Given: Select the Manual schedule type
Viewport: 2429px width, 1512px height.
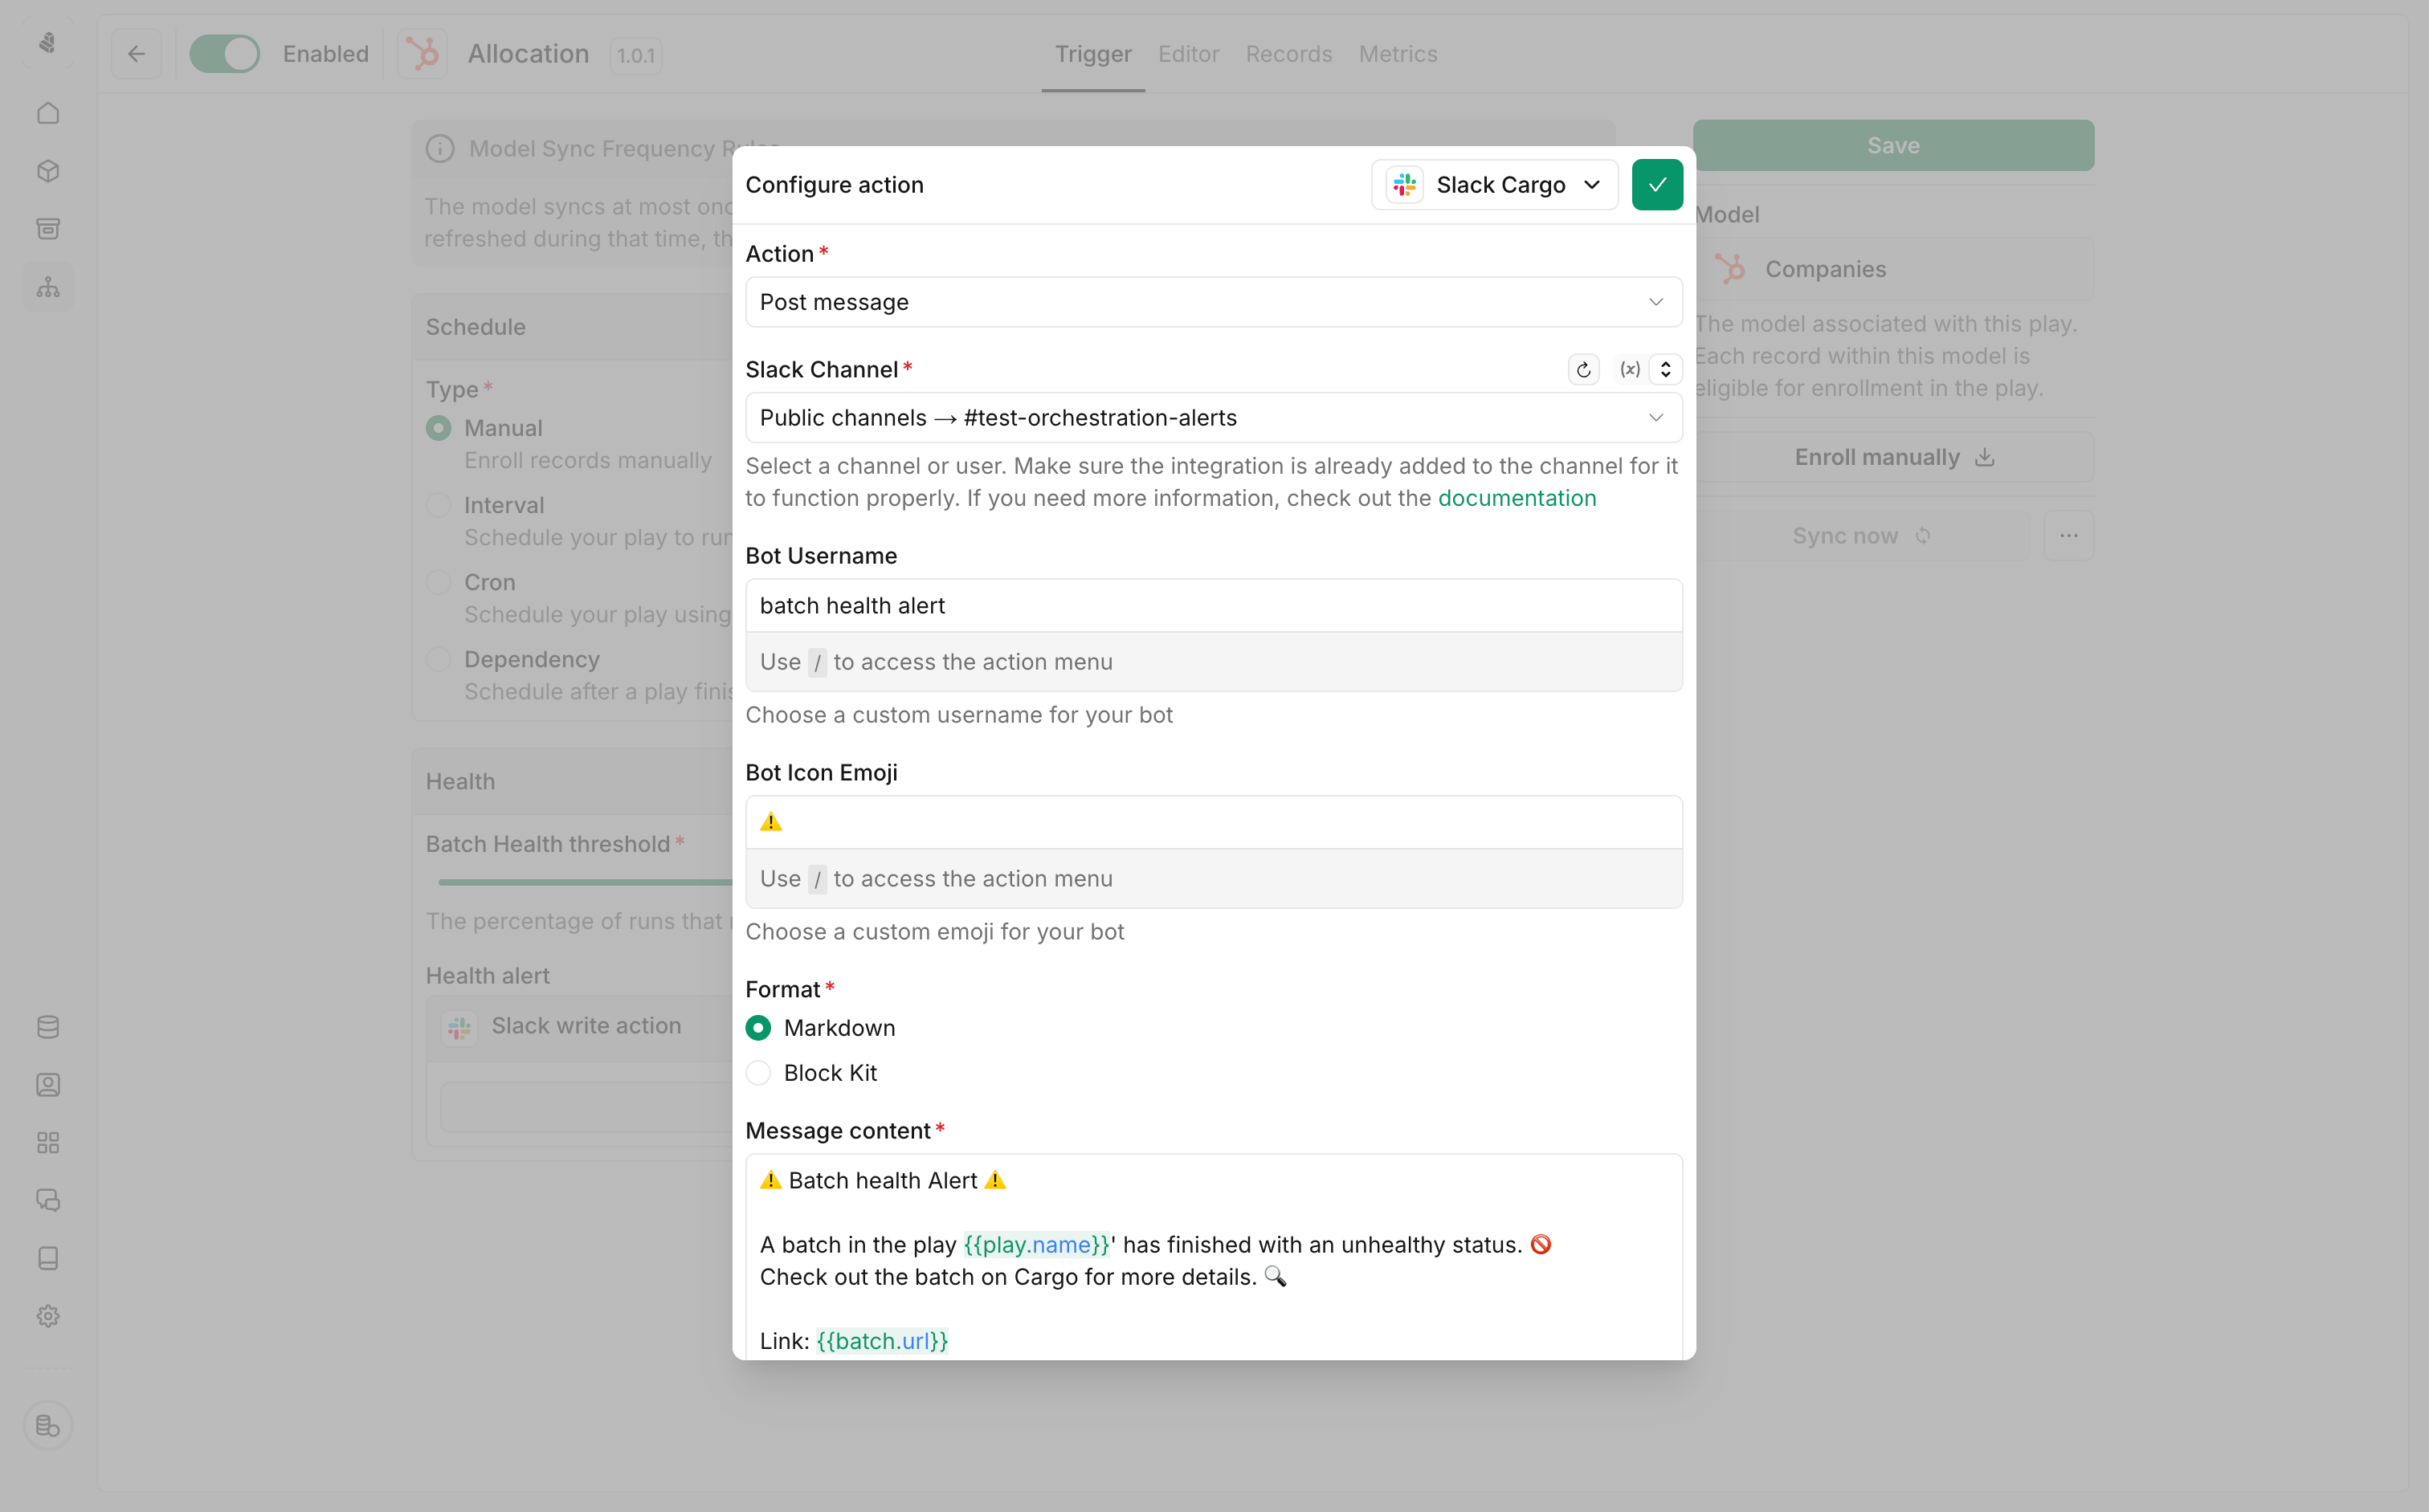Looking at the screenshot, I should coord(439,428).
